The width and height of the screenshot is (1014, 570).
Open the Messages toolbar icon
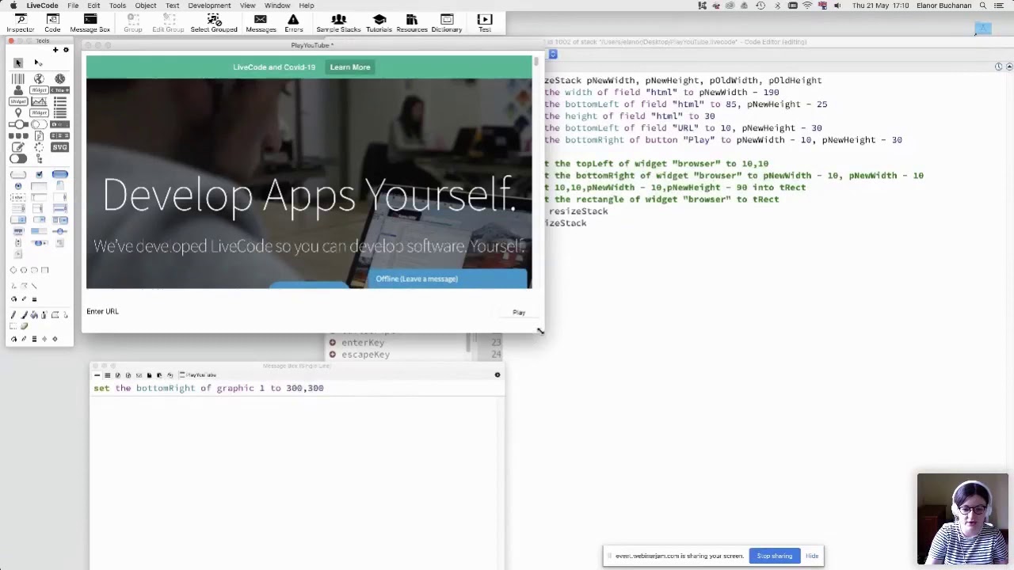261,23
